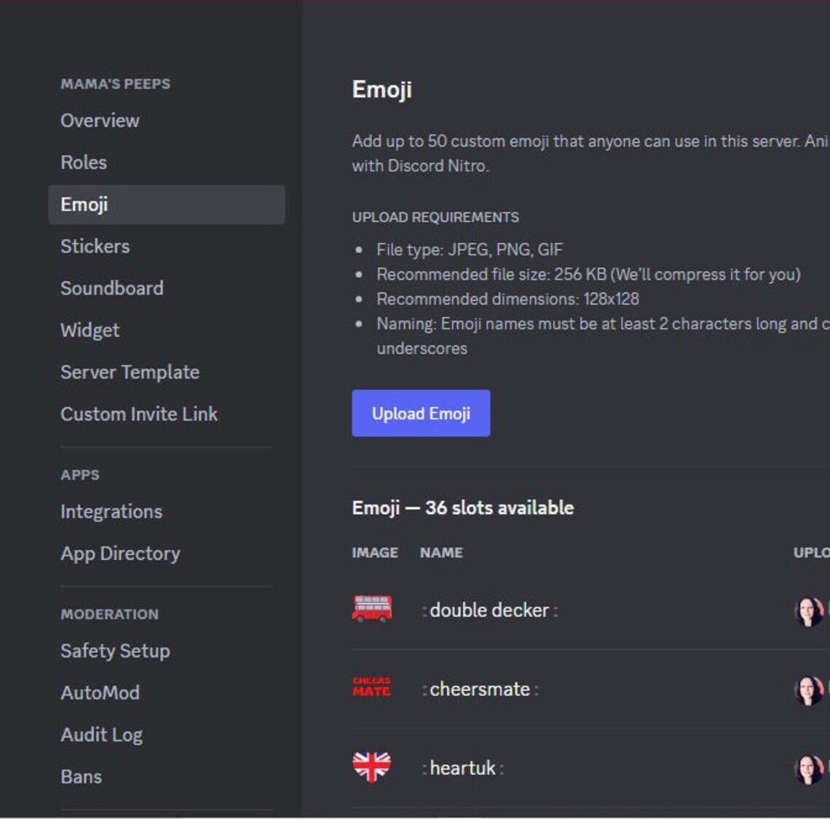Click the double decker bus emoji image
Viewport: 830px width, 819px height.
click(372, 609)
